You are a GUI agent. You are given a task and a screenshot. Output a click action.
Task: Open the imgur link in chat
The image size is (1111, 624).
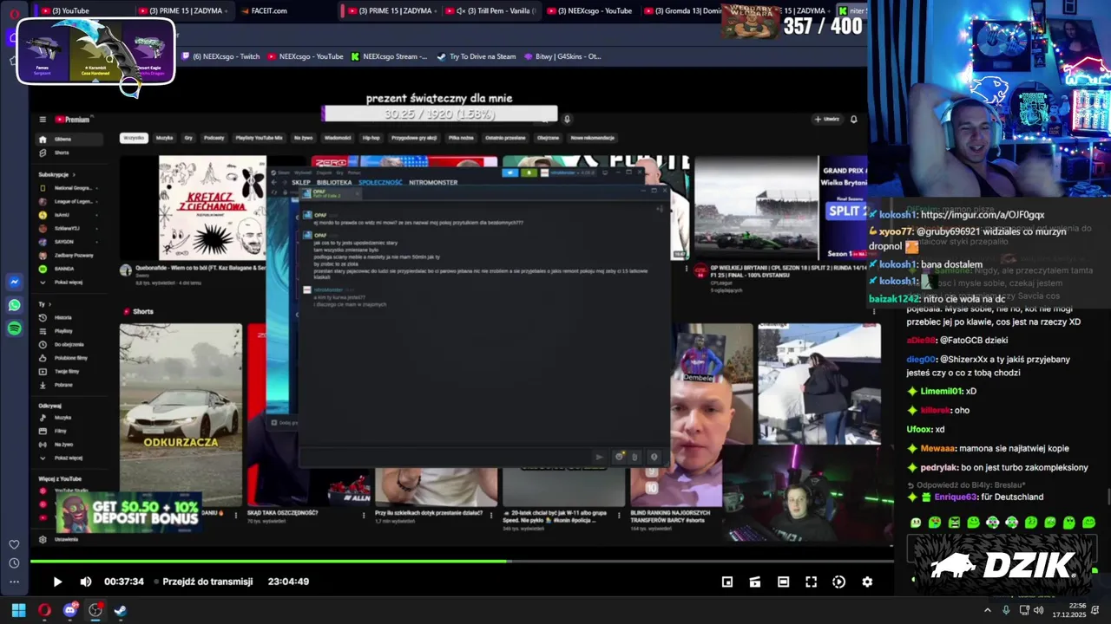983,215
